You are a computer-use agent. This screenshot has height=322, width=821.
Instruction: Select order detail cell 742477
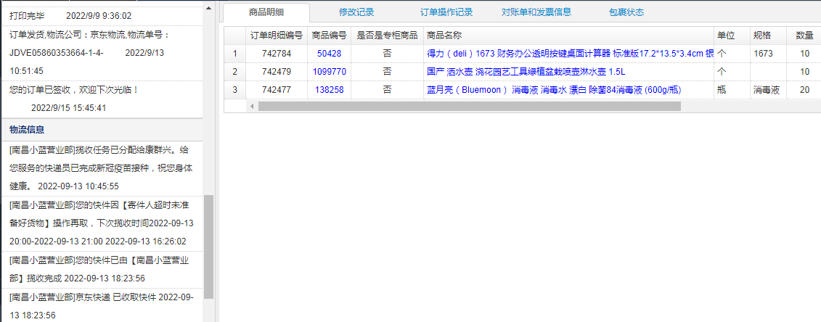pyautogui.click(x=277, y=90)
